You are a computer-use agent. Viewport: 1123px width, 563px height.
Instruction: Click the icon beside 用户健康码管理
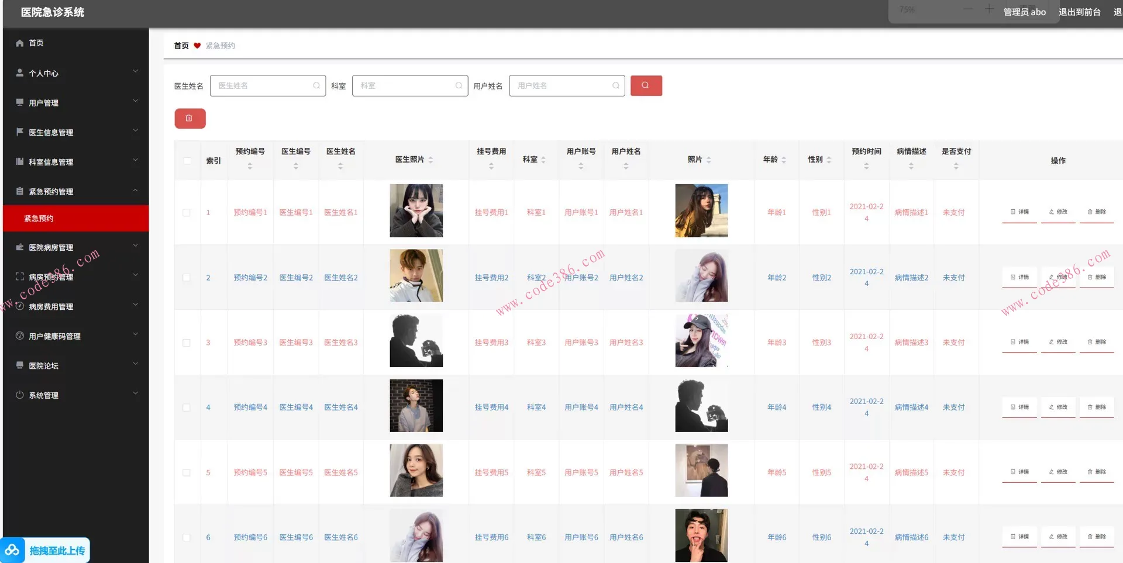20,336
